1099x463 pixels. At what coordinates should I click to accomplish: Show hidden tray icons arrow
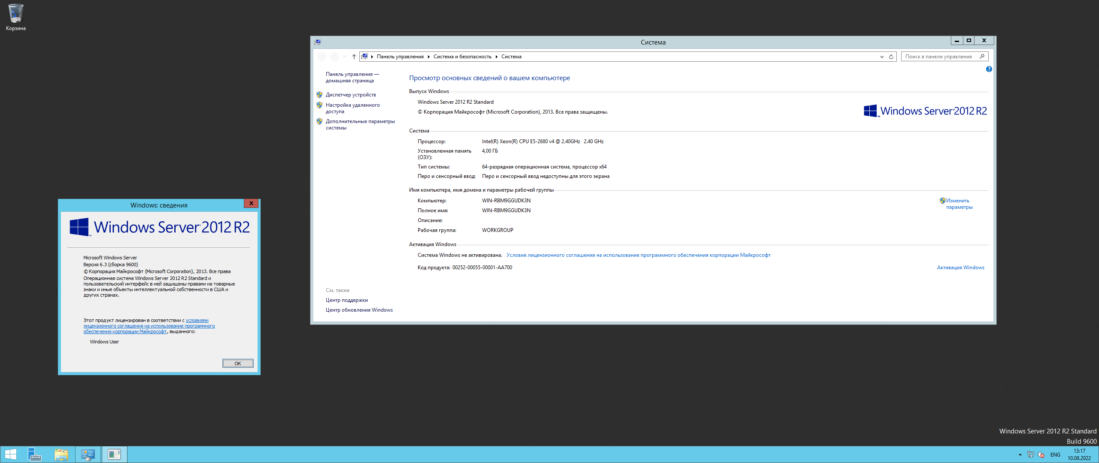(x=1020, y=454)
